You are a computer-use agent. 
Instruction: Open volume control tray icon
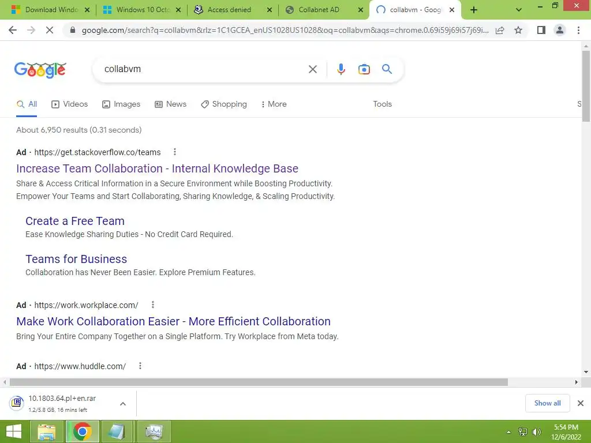[536, 432]
